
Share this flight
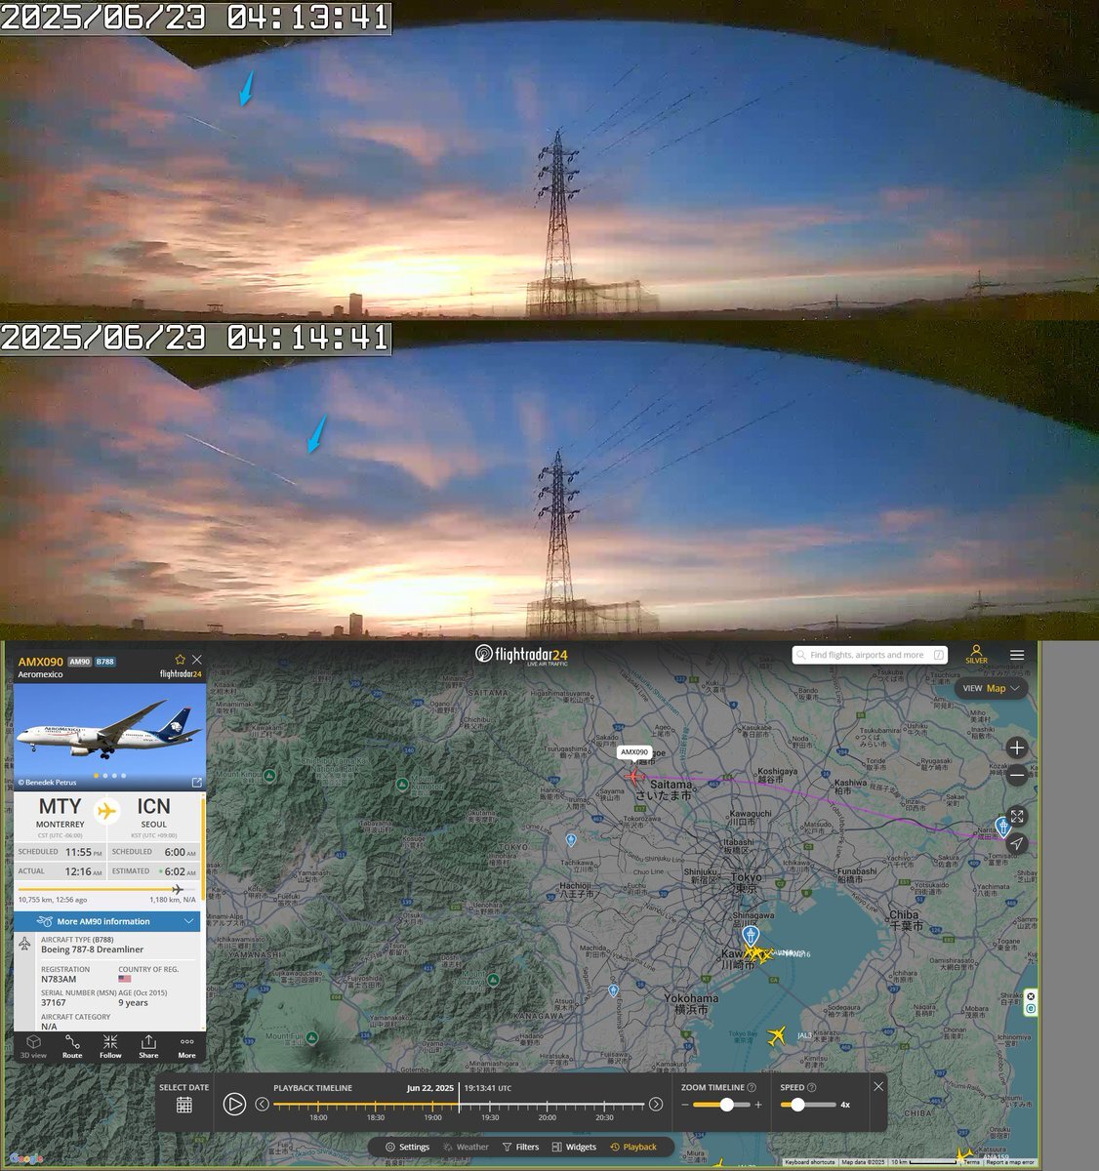click(148, 1046)
